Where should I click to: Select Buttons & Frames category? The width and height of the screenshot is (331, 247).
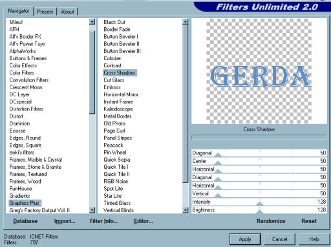(x=28, y=58)
